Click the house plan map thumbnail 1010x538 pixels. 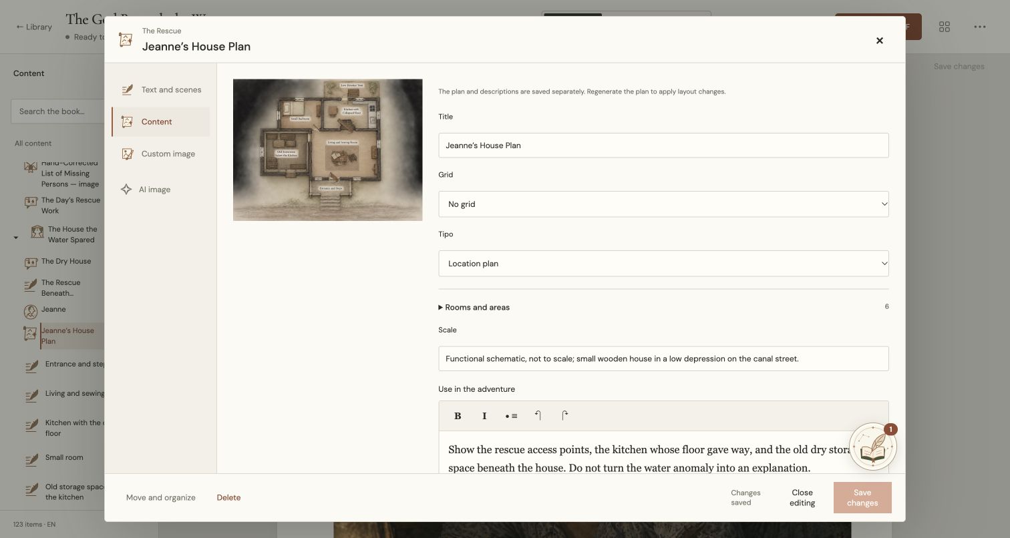tap(327, 150)
